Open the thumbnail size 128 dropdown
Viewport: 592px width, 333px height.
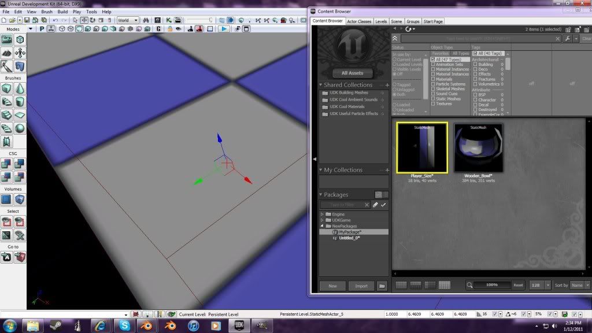click(x=548, y=285)
